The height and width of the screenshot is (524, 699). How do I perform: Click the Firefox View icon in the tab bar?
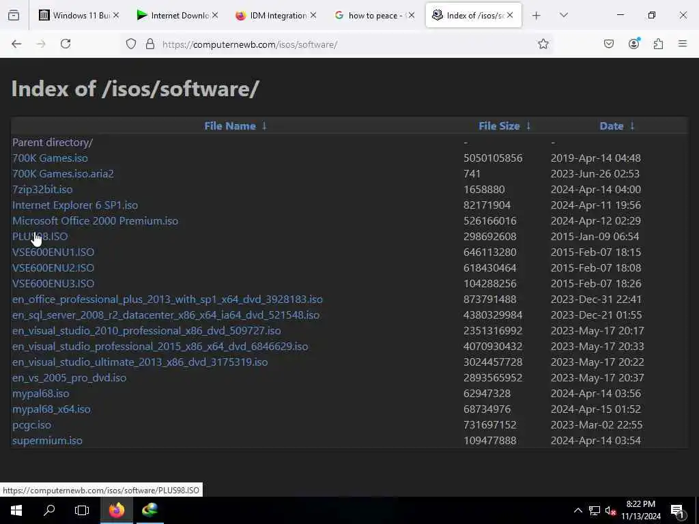pos(14,16)
